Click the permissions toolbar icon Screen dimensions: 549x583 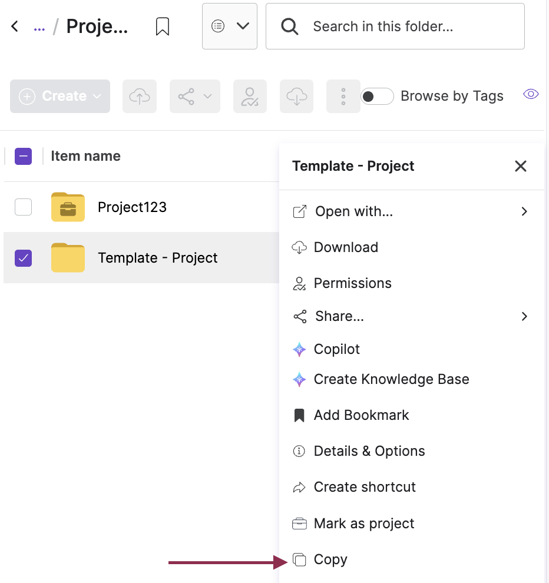(x=250, y=96)
